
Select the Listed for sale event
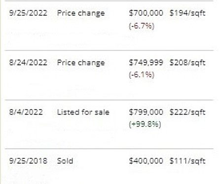(x=83, y=112)
